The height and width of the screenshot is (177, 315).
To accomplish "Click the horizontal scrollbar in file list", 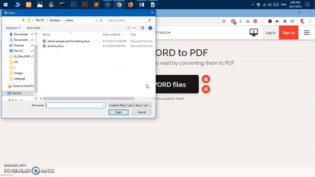I will coord(89,98).
